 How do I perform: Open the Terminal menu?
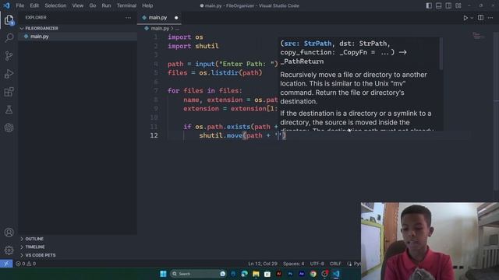coord(126,5)
